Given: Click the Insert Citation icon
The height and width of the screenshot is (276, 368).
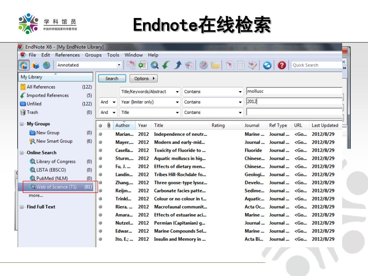Looking at the screenshot, I should (x=230, y=65).
